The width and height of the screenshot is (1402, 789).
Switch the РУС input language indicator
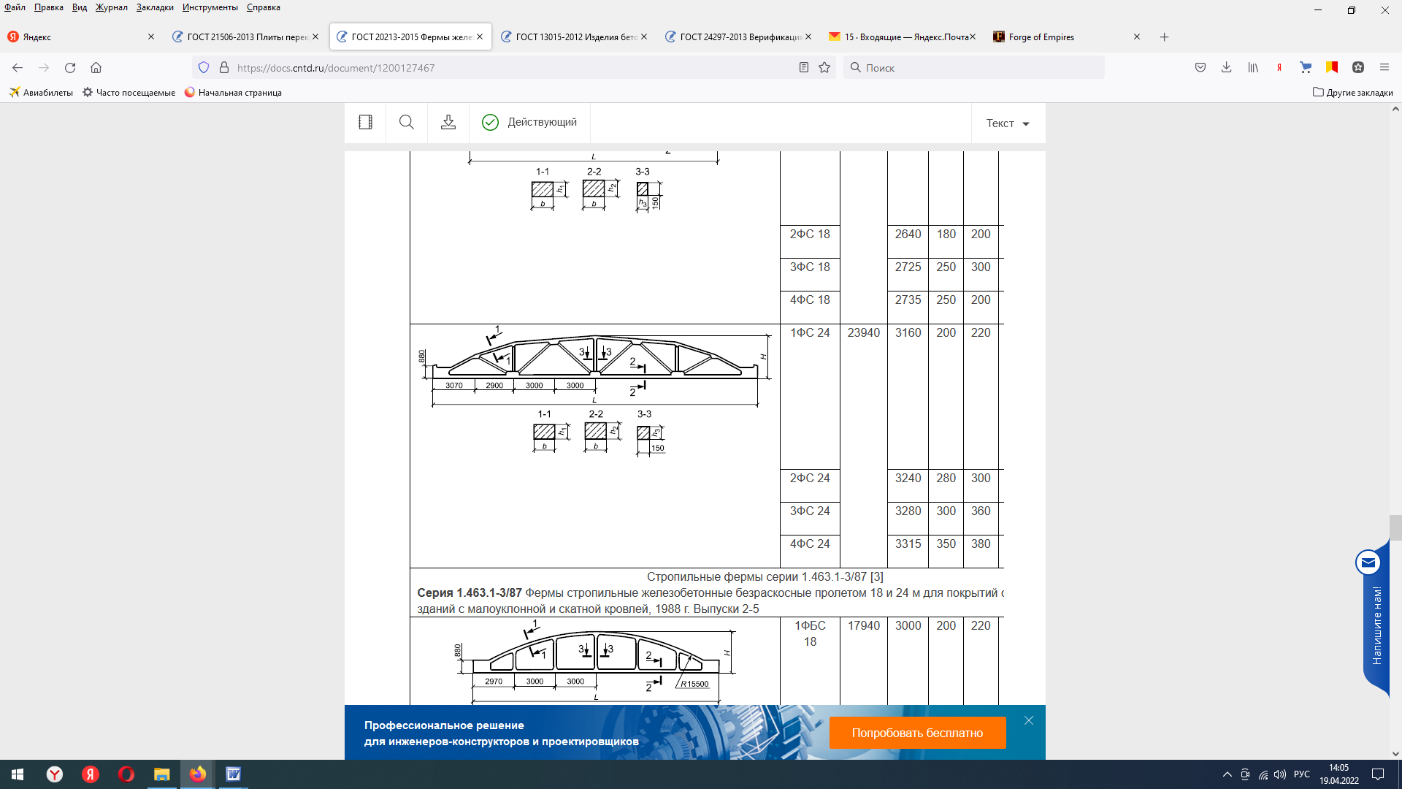[1302, 774]
